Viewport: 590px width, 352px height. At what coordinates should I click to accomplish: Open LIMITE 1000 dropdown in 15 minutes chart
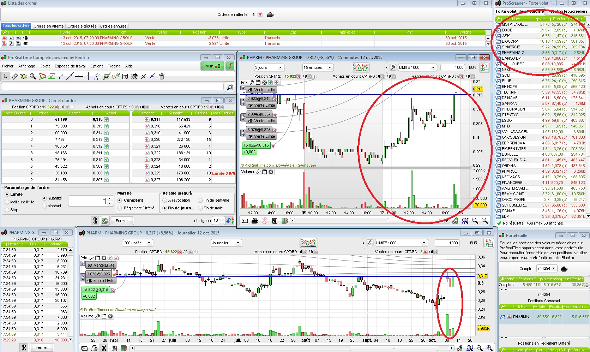pyautogui.click(x=417, y=67)
